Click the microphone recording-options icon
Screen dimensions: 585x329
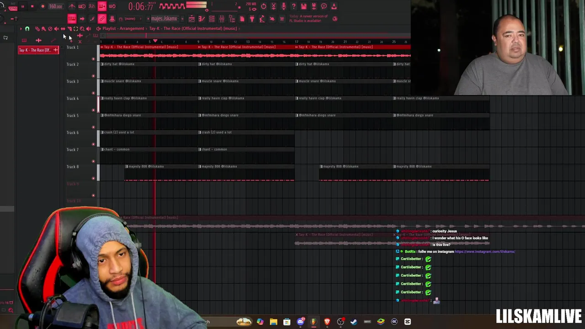(x=283, y=6)
